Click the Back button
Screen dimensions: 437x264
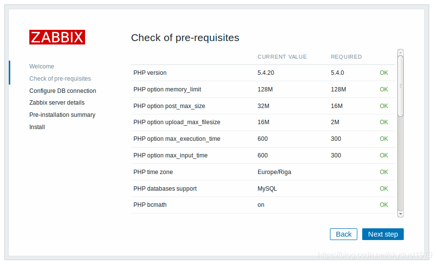(343, 234)
